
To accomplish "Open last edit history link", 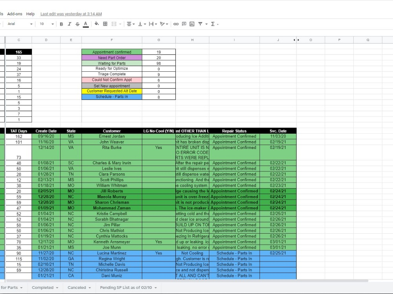I will point(71,14).
